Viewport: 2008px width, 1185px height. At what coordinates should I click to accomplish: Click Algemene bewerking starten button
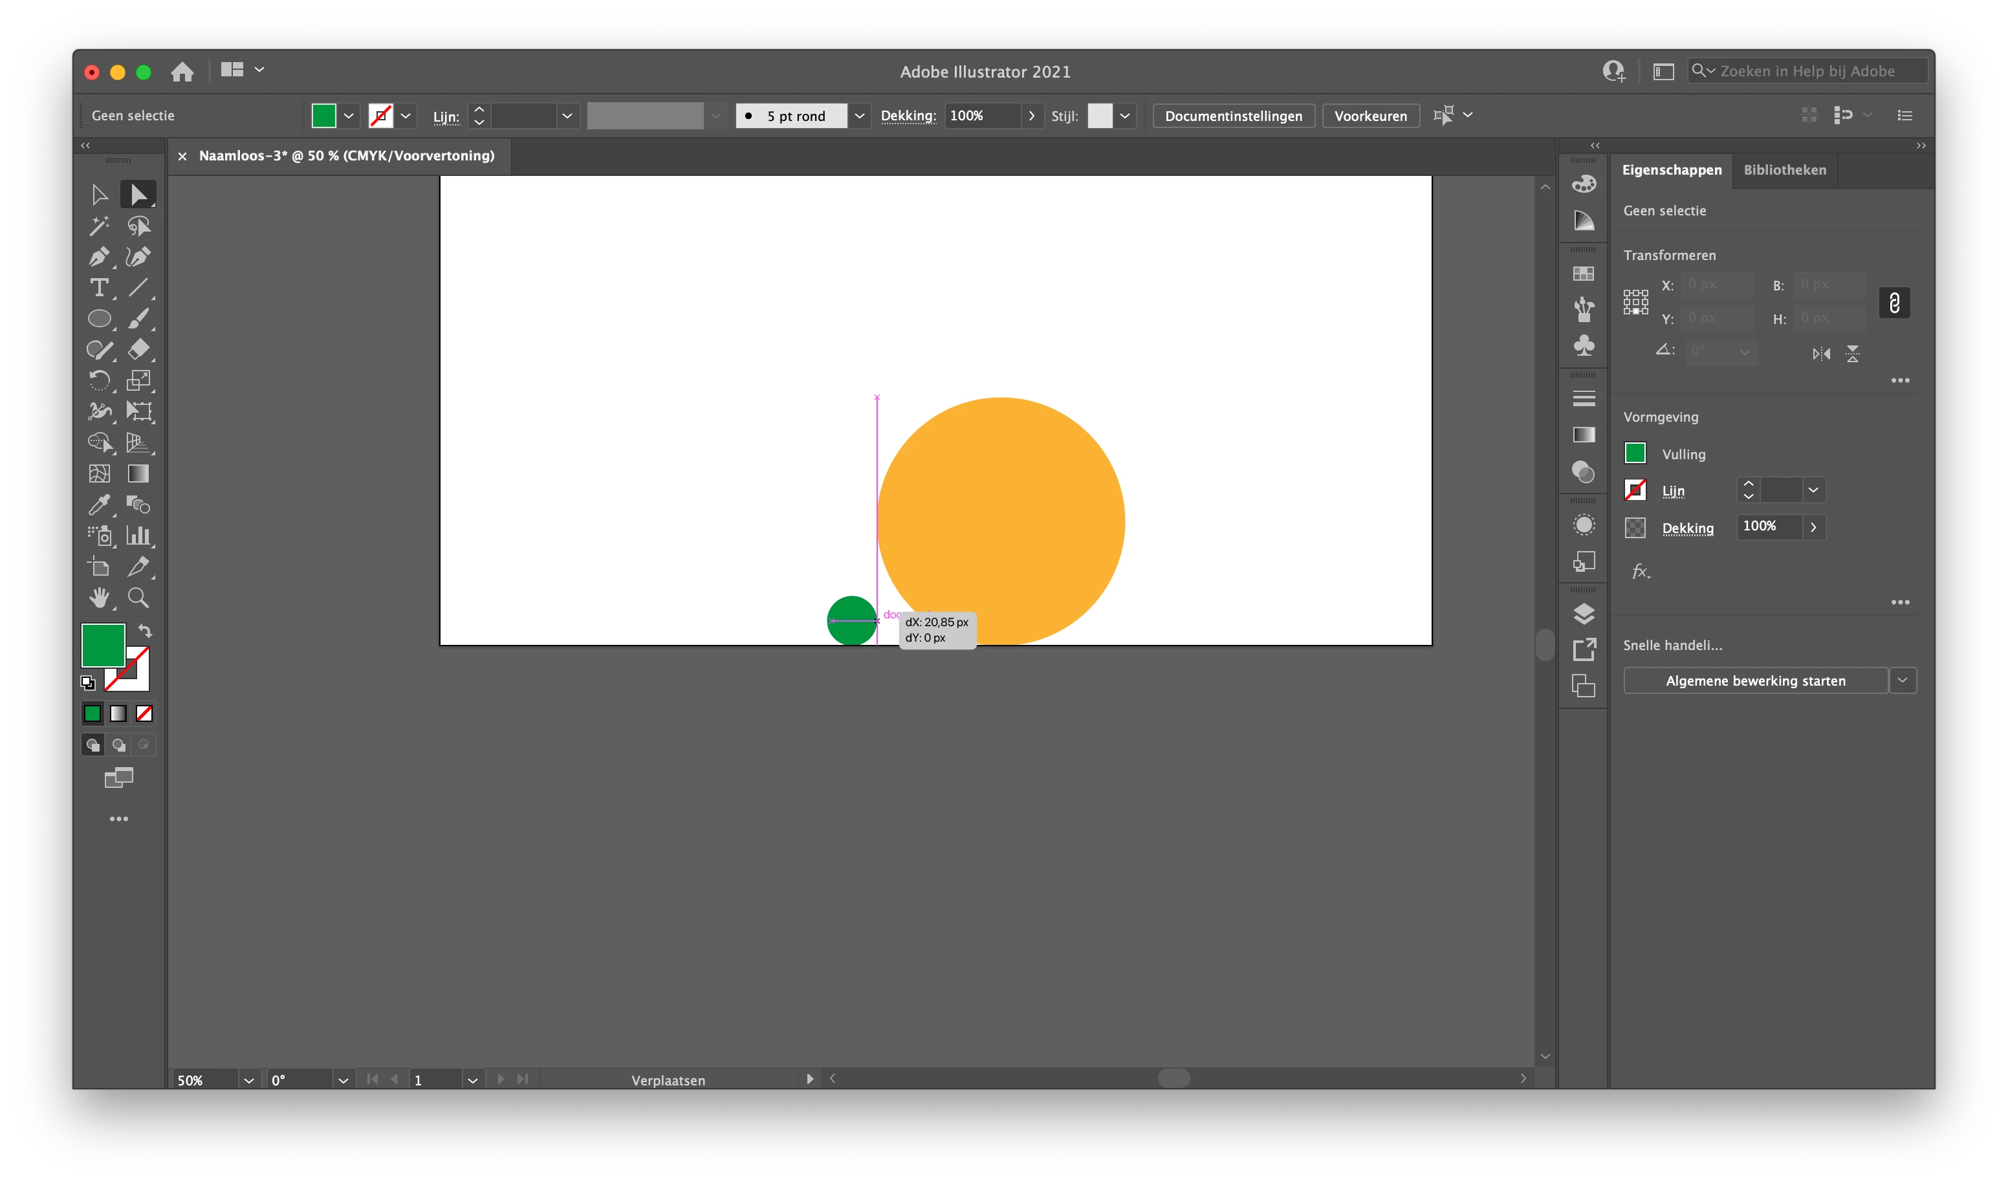pyautogui.click(x=1755, y=680)
